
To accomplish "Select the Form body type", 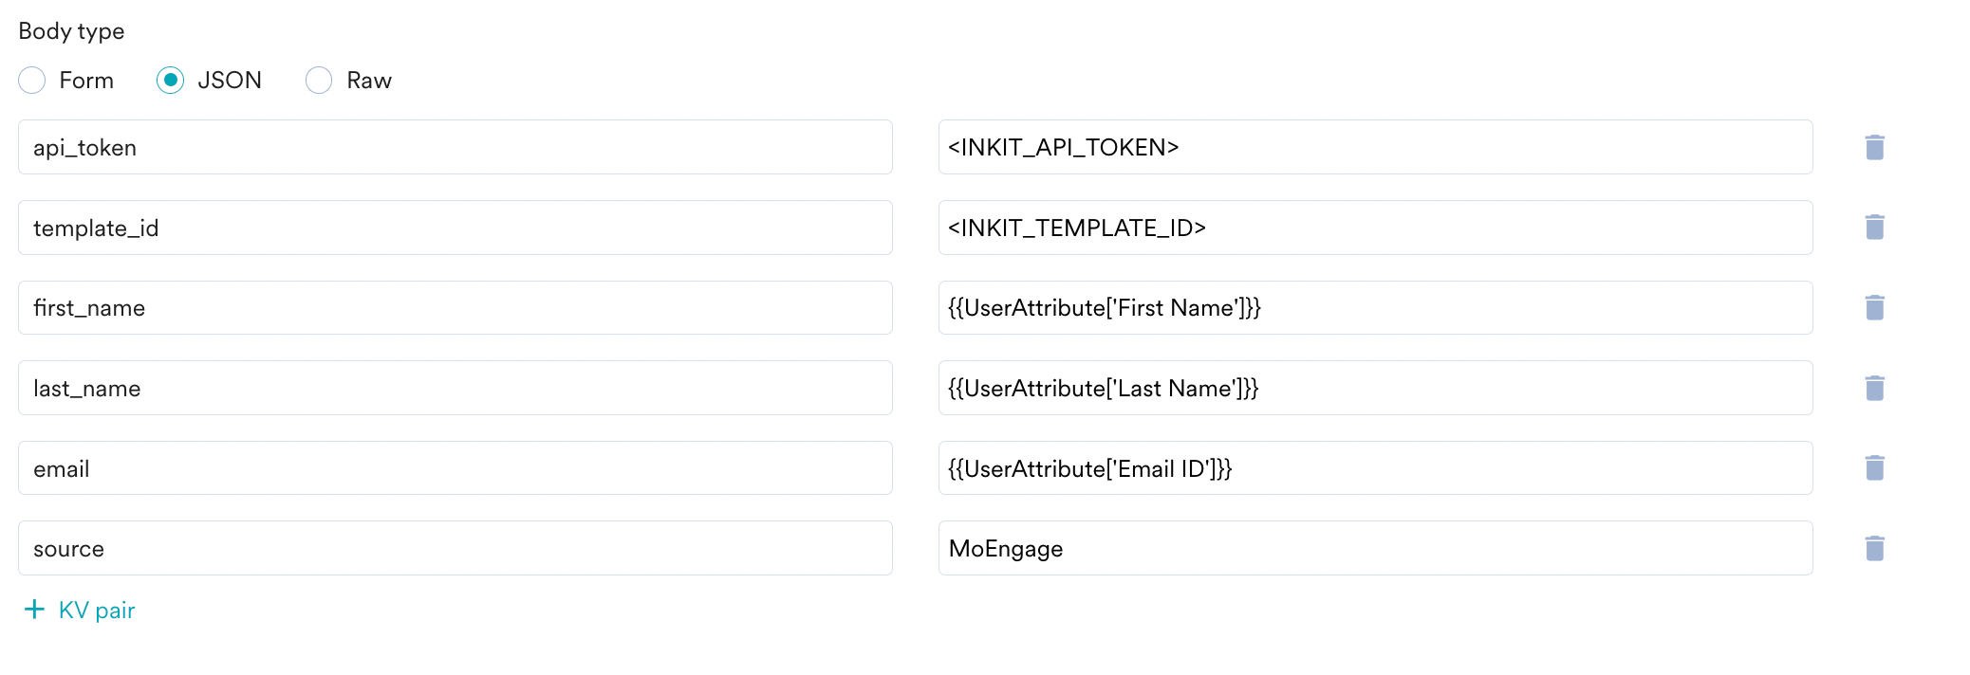I will coord(32,81).
